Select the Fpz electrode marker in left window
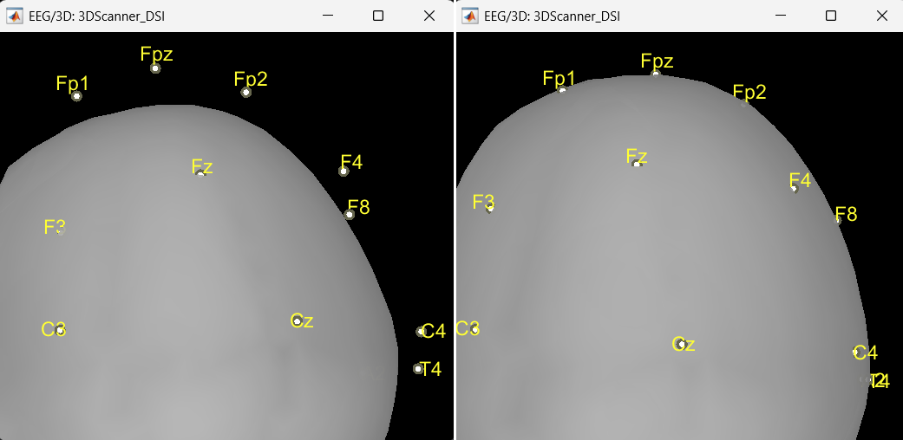Image resolution: width=903 pixels, height=440 pixels. pyautogui.click(x=155, y=68)
